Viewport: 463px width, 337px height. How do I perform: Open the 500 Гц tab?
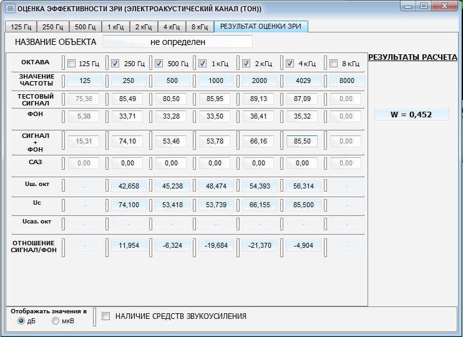pos(84,27)
